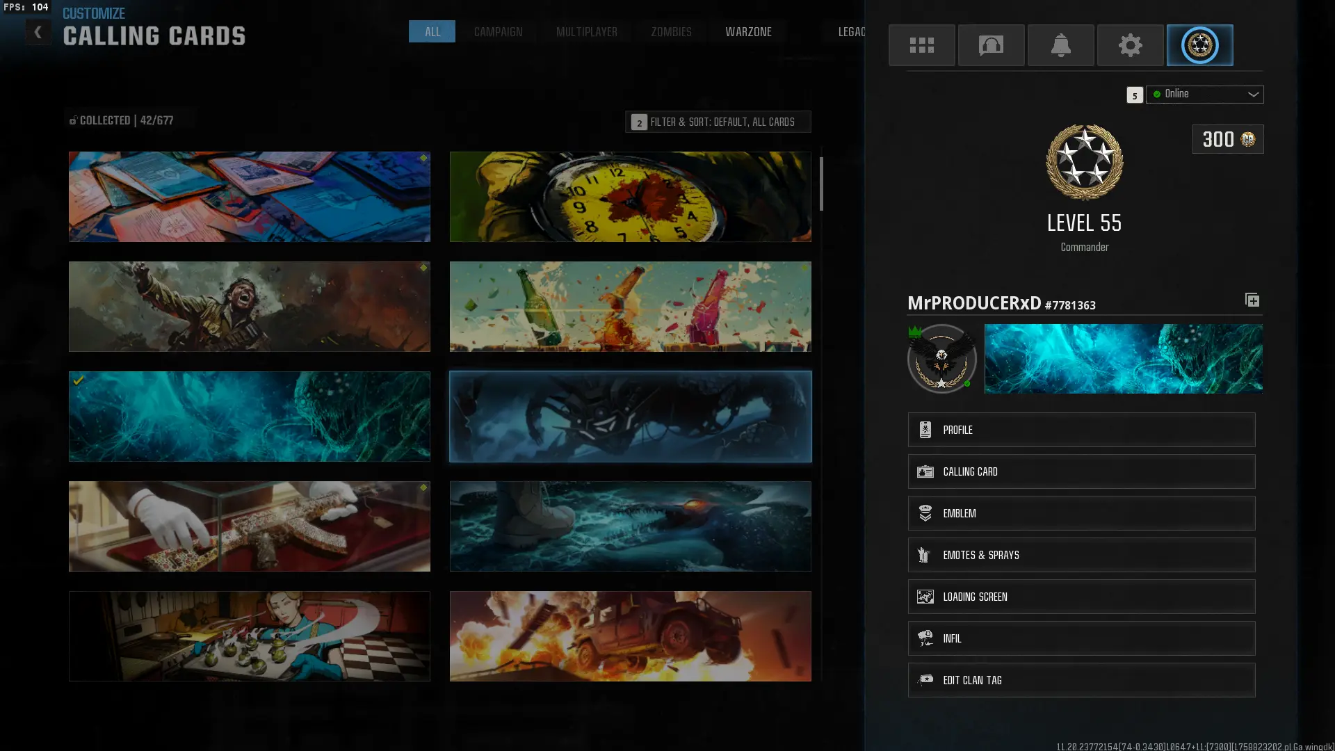Open the grid menu icon
This screenshot has height=751, width=1335.
pyautogui.click(x=921, y=45)
